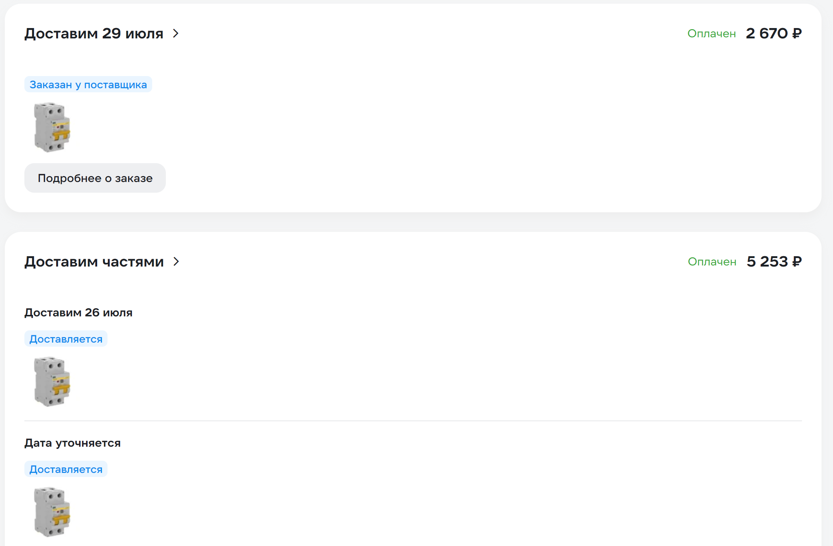
Task: Open circuit breaker thumbnail in 2 670 ₽ order
Action: pyautogui.click(x=52, y=127)
